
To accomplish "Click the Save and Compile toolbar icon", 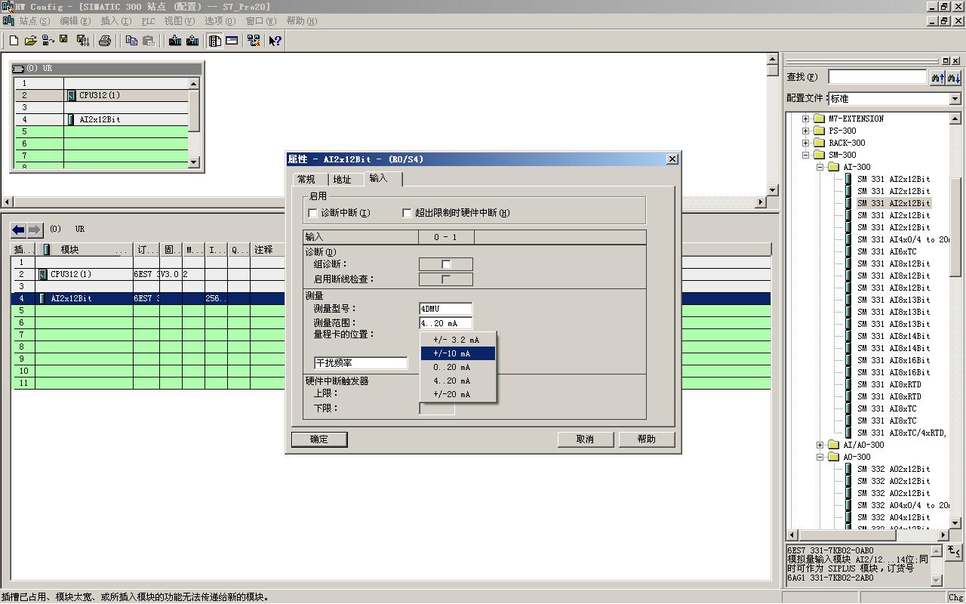I will coord(82,41).
